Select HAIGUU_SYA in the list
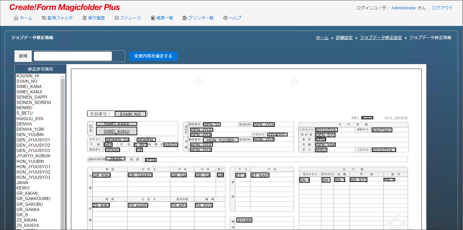Screen dimensions: 463x230 [x=30, y=119]
